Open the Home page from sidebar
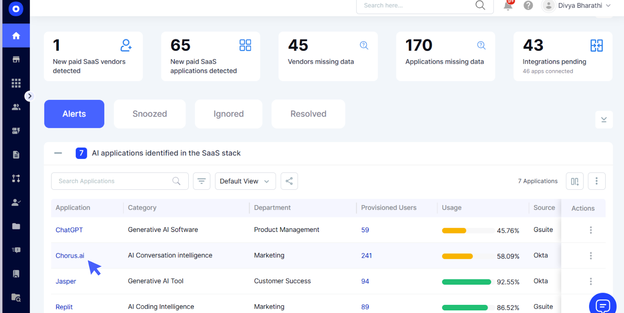 (x=16, y=36)
